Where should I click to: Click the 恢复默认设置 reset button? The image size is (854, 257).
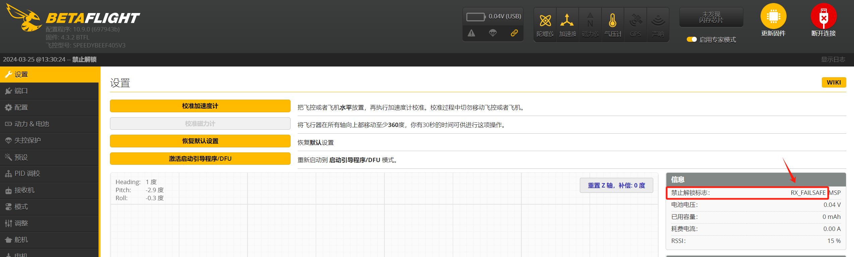pos(200,141)
